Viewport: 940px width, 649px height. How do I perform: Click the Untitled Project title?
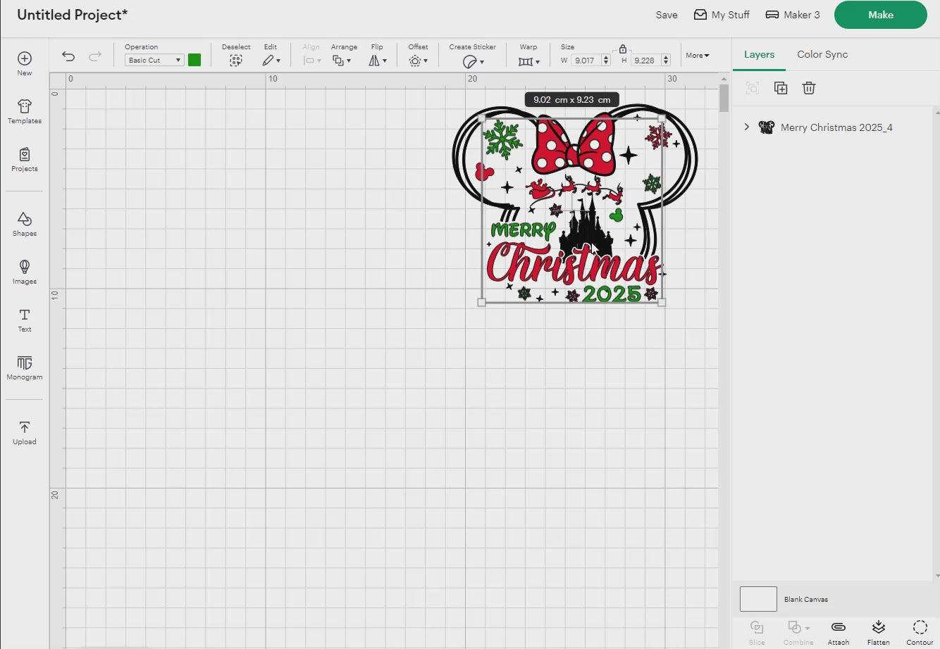click(72, 15)
